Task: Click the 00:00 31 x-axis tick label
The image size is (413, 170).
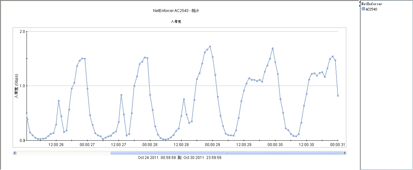Action: 337,145
